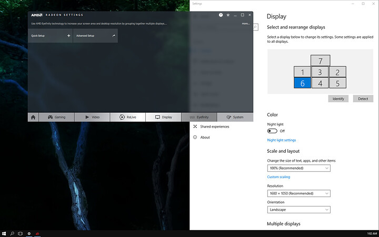Screen dimensions: 379x237
Task: Select display 6 in arrangement
Action: coord(302,83)
